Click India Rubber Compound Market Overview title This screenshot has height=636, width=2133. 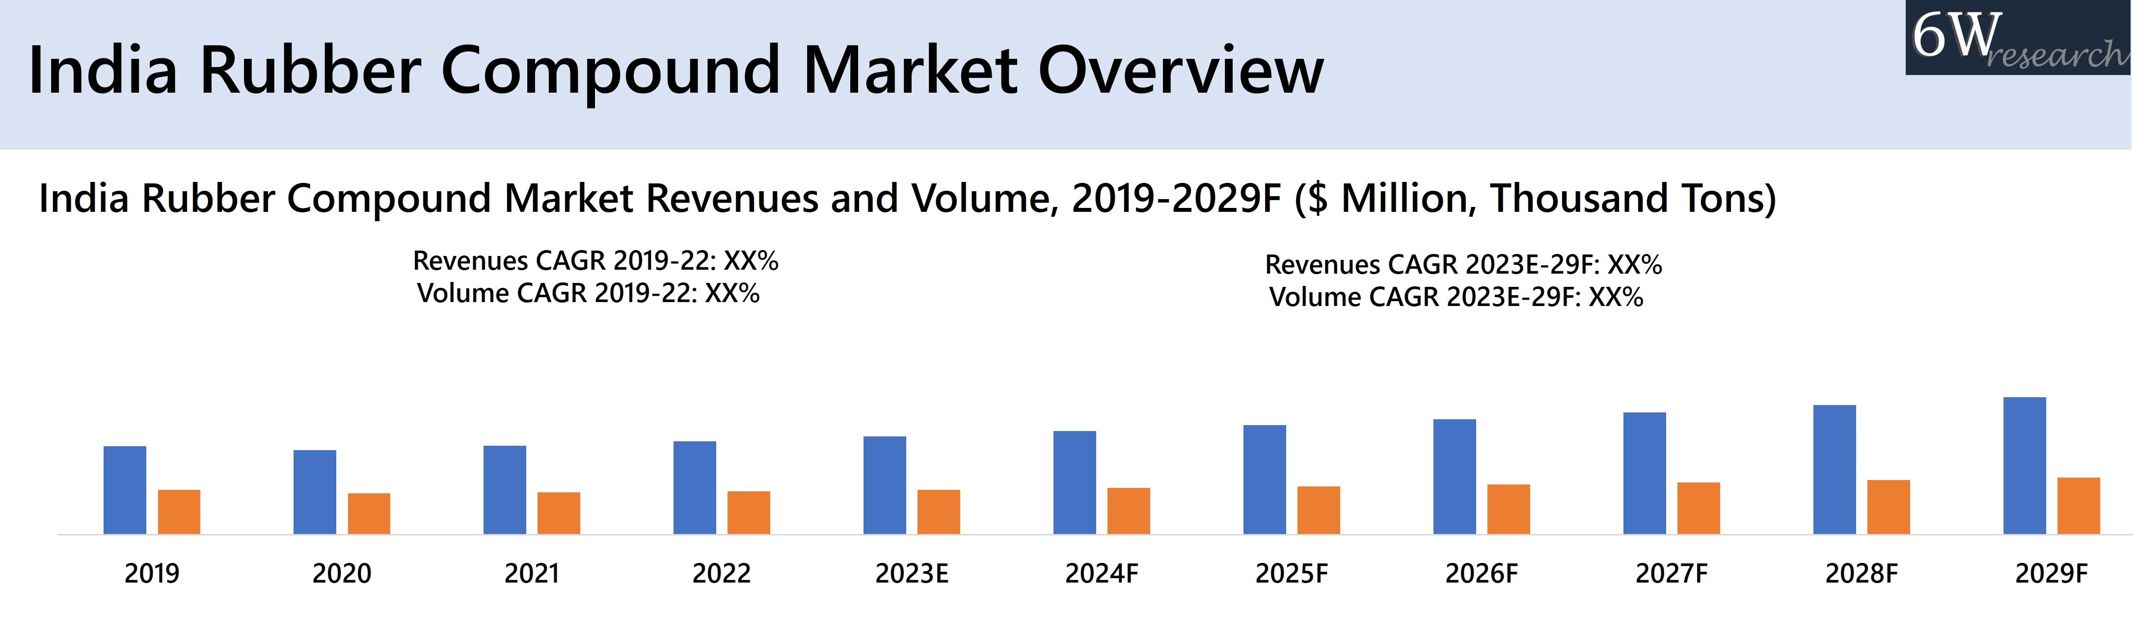675,70
